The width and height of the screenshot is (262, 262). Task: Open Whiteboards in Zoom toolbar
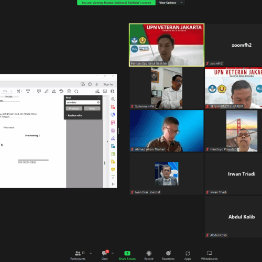coord(209,255)
